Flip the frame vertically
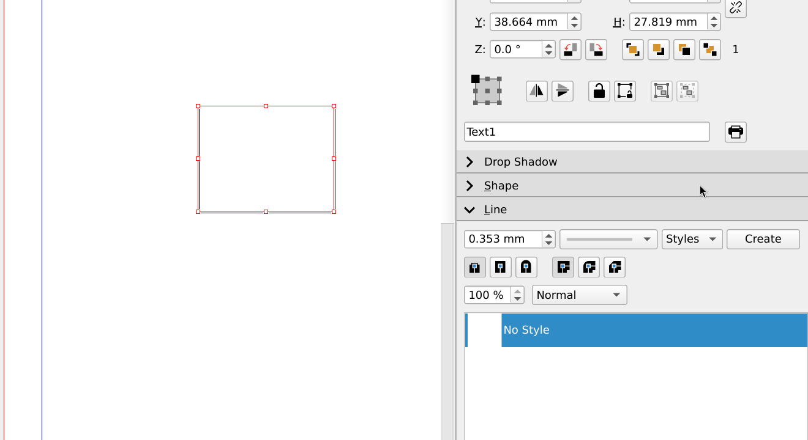Viewport: 808px width, 440px height. coord(563,91)
